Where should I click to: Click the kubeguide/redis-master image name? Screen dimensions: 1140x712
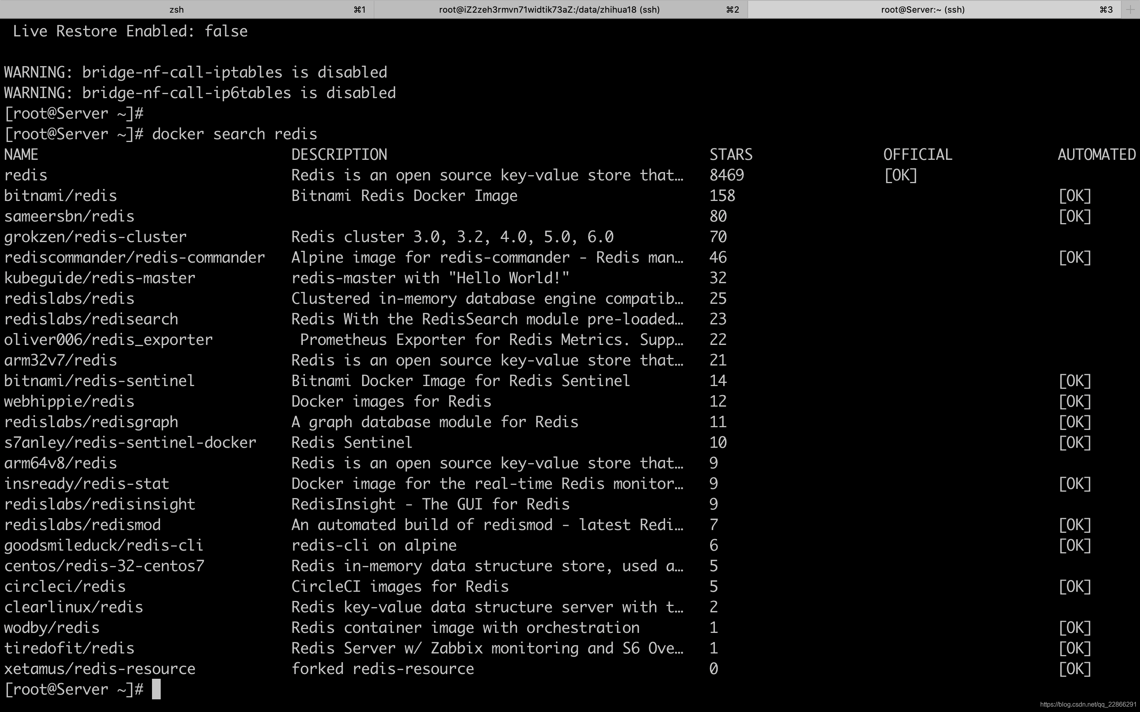point(99,278)
